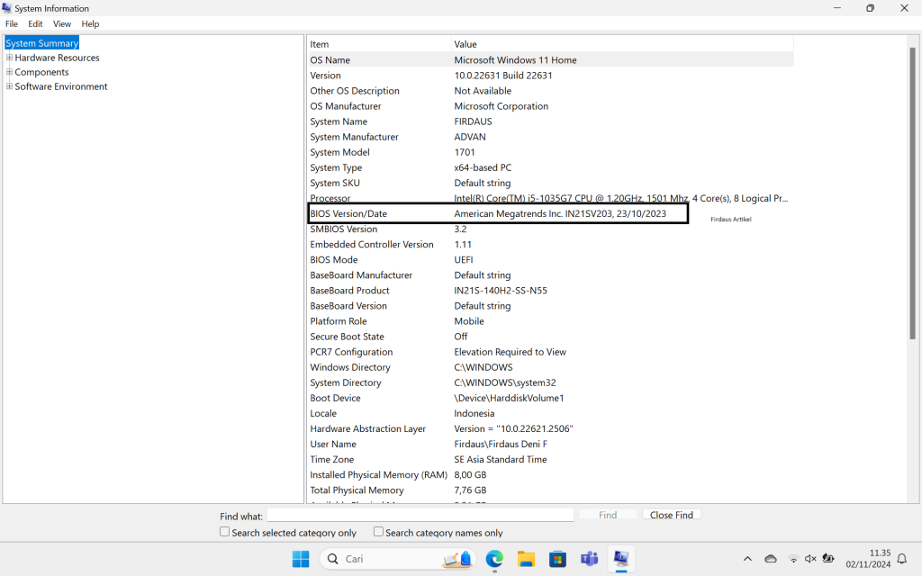Click the Find what text field
The image size is (922, 576).
[x=420, y=516]
